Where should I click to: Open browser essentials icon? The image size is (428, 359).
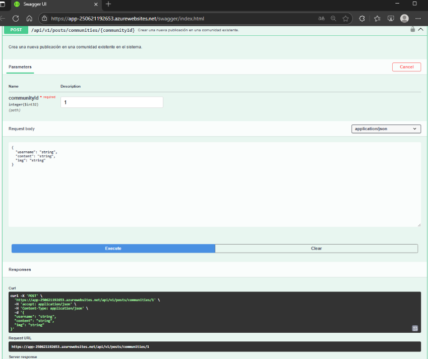click(x=391, y=19)
